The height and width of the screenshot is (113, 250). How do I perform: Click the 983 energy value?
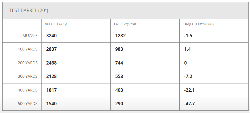click(119, 49)
